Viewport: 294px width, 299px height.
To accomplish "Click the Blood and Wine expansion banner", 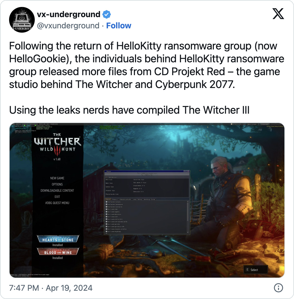I will pyautogui.click(x=58, y=251).
